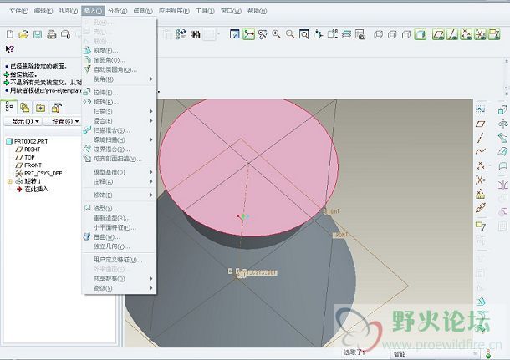
Task: Toggle orient mode icon in toolbar
Action: pos(263,34)
